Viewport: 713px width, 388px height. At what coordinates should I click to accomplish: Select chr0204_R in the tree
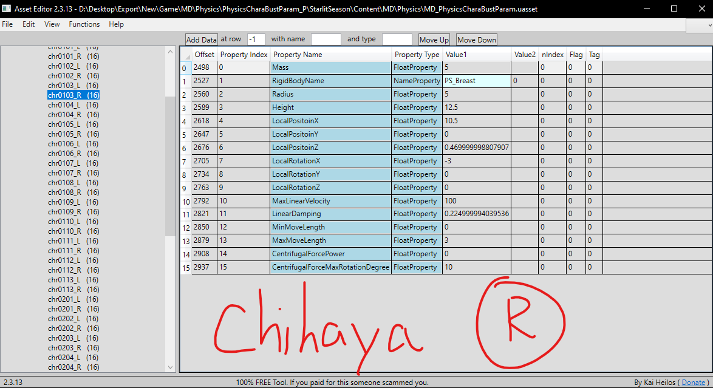(73, 367)
